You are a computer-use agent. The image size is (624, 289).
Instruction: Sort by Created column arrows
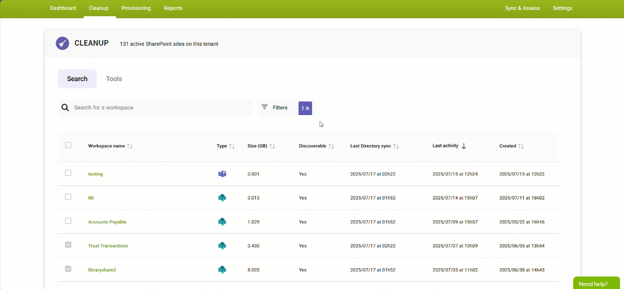pyautogui.click(x=521, y=146)
